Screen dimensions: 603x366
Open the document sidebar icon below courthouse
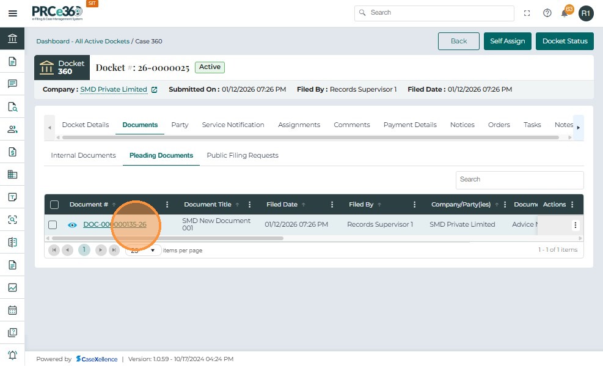(12, 61)
